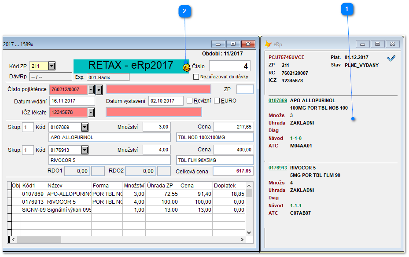Click the RIVOCOR 5 name field
This screenshot has height=257, width=409.
pyautogui.click(x=110, y=160)
